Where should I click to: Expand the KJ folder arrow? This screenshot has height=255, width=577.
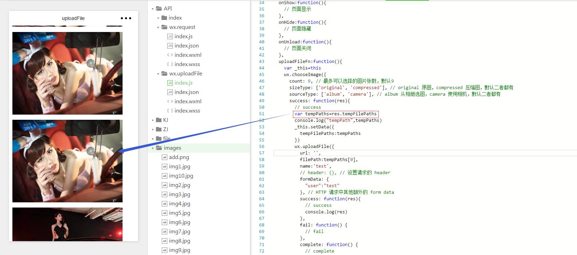[153, 120]
